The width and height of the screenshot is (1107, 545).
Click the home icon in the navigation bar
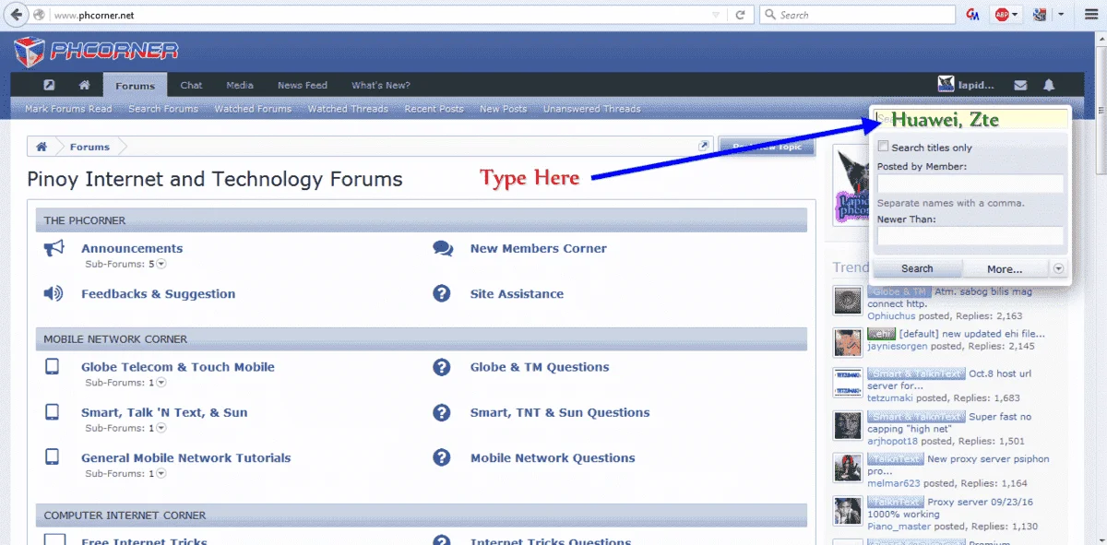84,85
